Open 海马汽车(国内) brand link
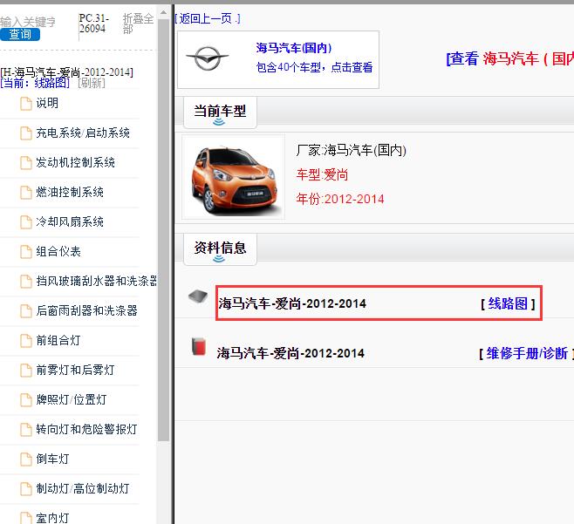The height and width of the screenshot is (524, 574). point(294,48)
